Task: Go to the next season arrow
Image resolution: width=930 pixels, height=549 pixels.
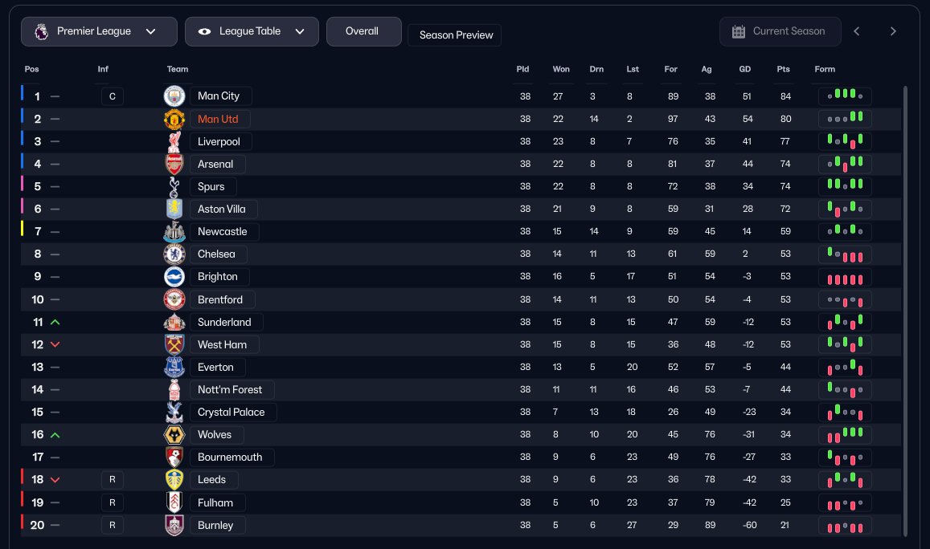Action: click(893, 31)
